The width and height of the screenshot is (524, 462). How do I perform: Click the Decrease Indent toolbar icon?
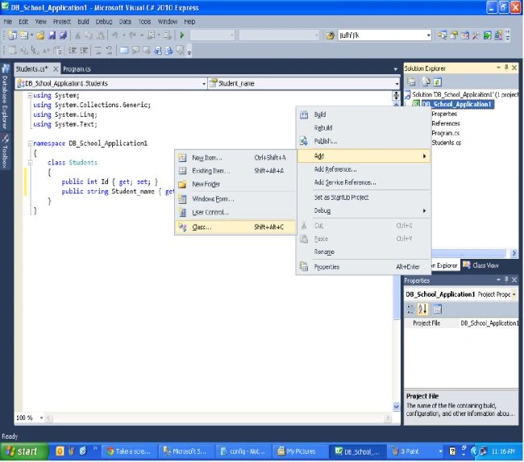tap(73, 51)
